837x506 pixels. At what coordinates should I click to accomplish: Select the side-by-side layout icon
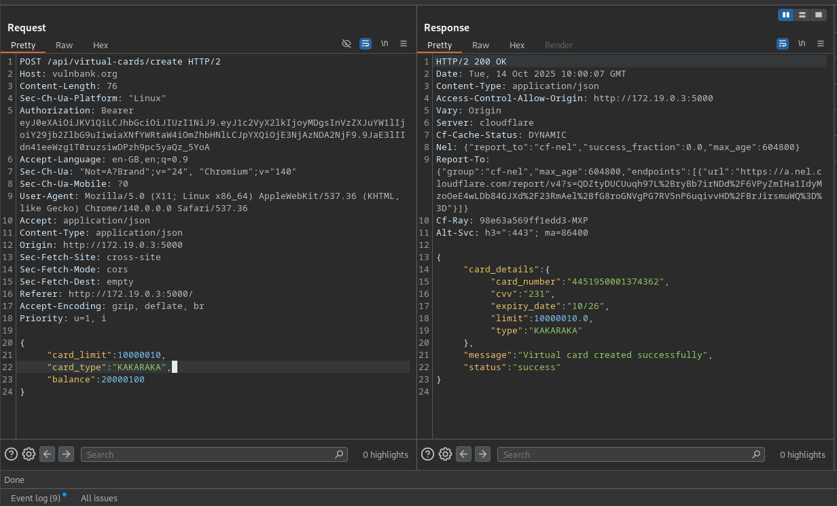point(786,15)
